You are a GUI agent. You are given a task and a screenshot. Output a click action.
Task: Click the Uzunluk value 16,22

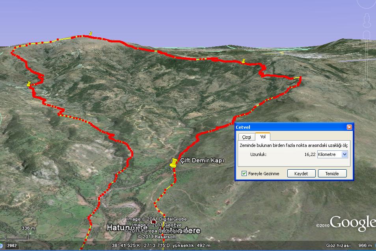click(309, 154)
